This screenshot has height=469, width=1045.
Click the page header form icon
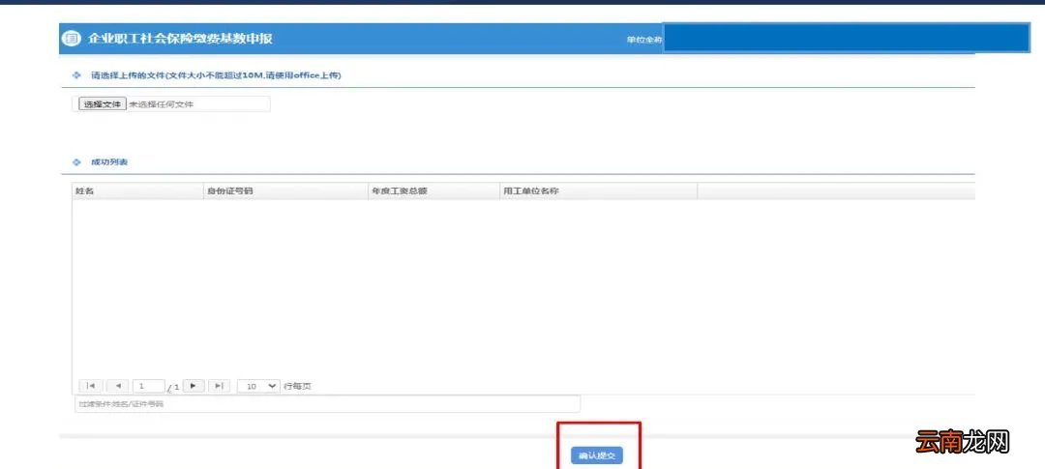71,39
